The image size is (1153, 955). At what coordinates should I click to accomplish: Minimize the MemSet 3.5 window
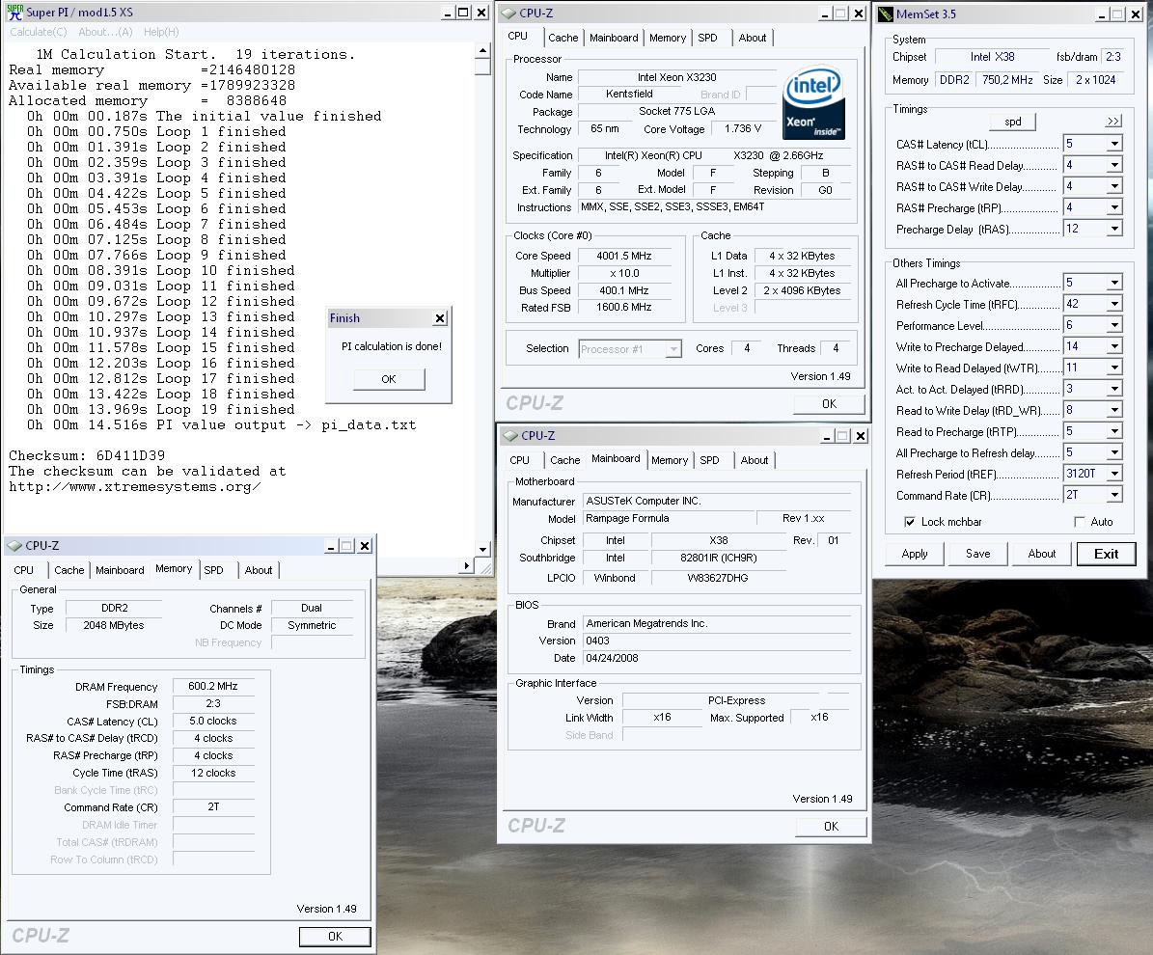[x=1102, y=14]
